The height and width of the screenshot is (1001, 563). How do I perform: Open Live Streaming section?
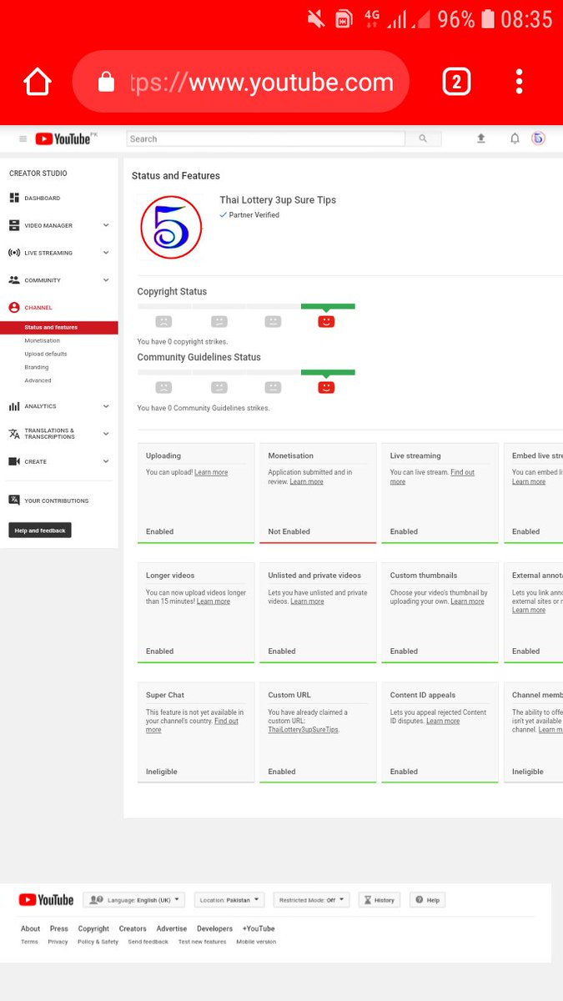click(48, 253)
